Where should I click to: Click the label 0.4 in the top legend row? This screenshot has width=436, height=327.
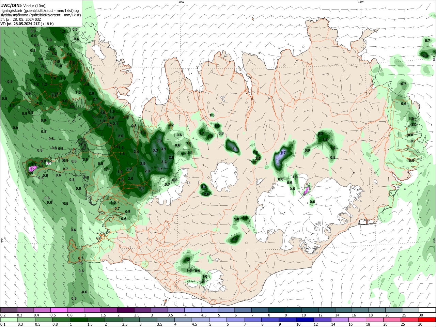(x=36, y=315)
